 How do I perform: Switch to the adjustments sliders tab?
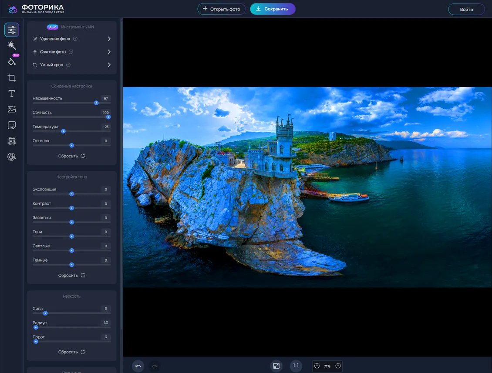12,30
